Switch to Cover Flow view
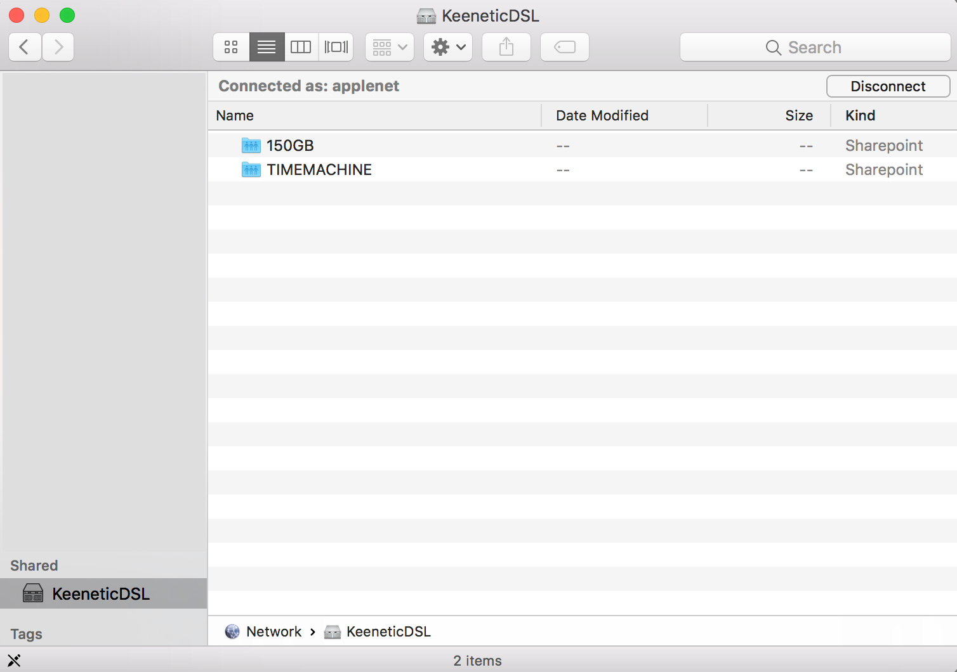The image size is (957, 672). (x=336, y=47)
